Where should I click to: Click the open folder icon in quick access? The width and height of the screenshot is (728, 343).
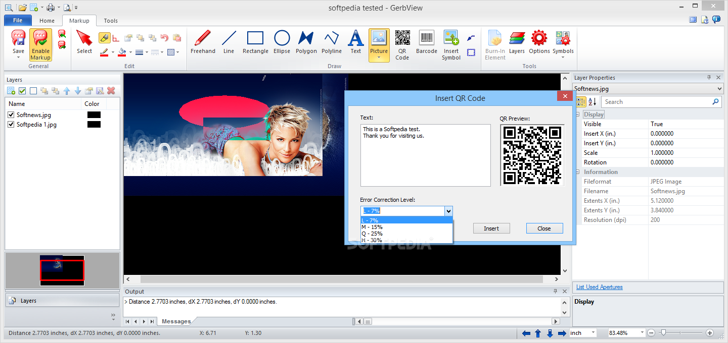click(23, 7)
